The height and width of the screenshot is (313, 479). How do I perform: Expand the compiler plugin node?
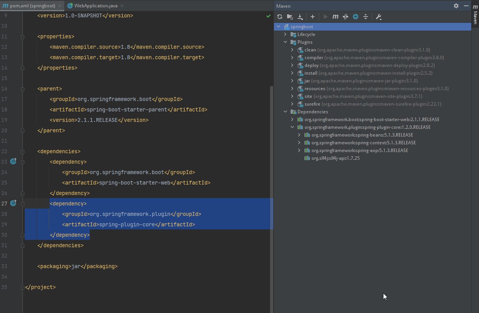point(293,57)
